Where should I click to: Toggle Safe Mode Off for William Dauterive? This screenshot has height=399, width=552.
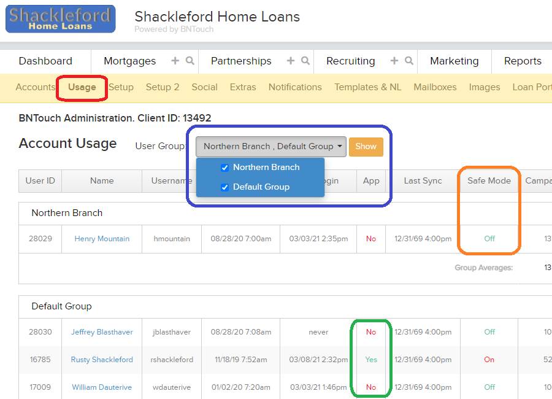(489, 387)
